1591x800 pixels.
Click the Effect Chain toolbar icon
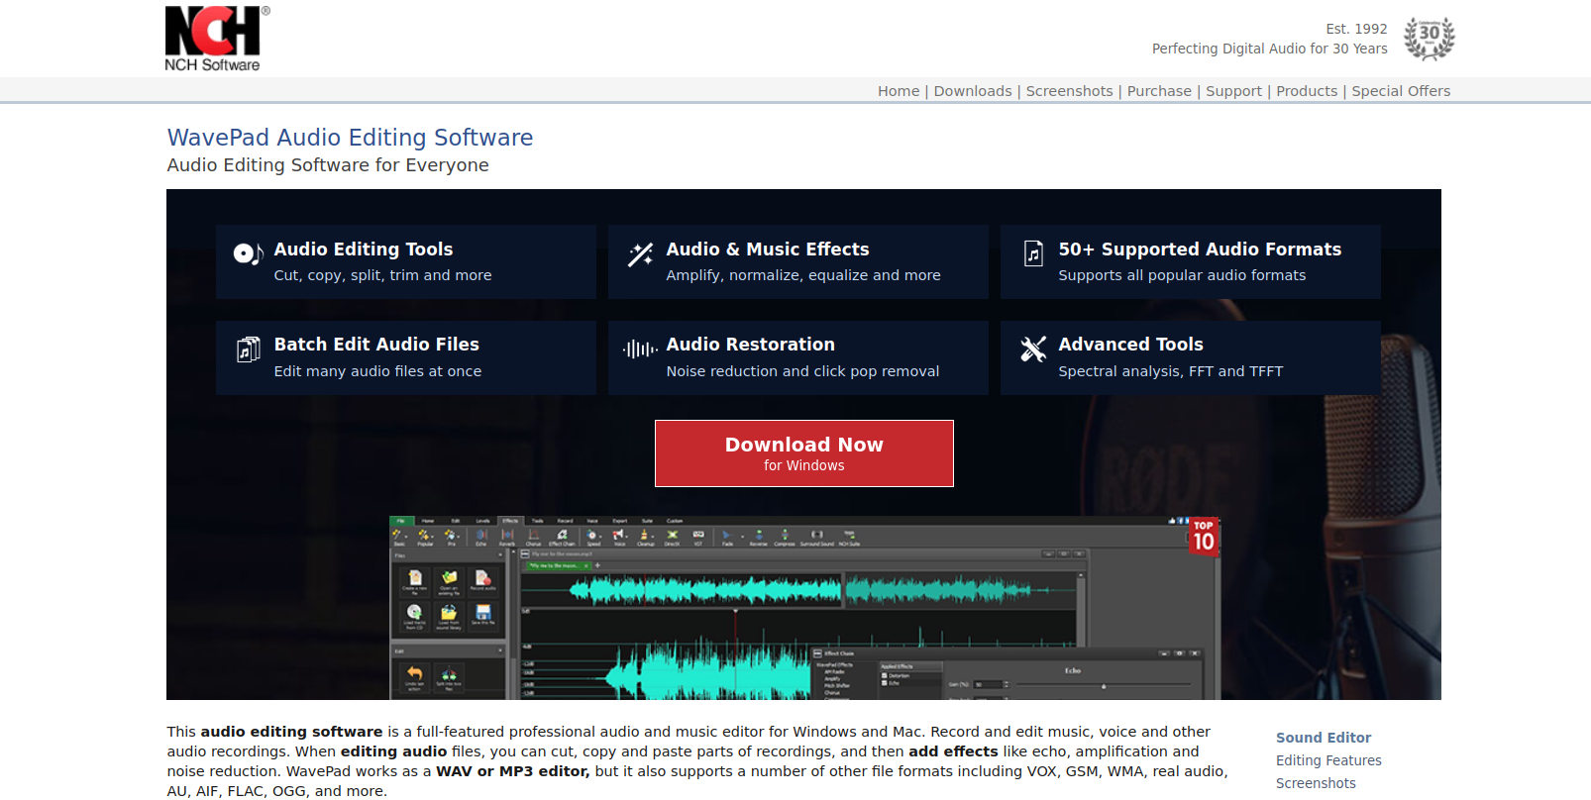coord(562,536)
